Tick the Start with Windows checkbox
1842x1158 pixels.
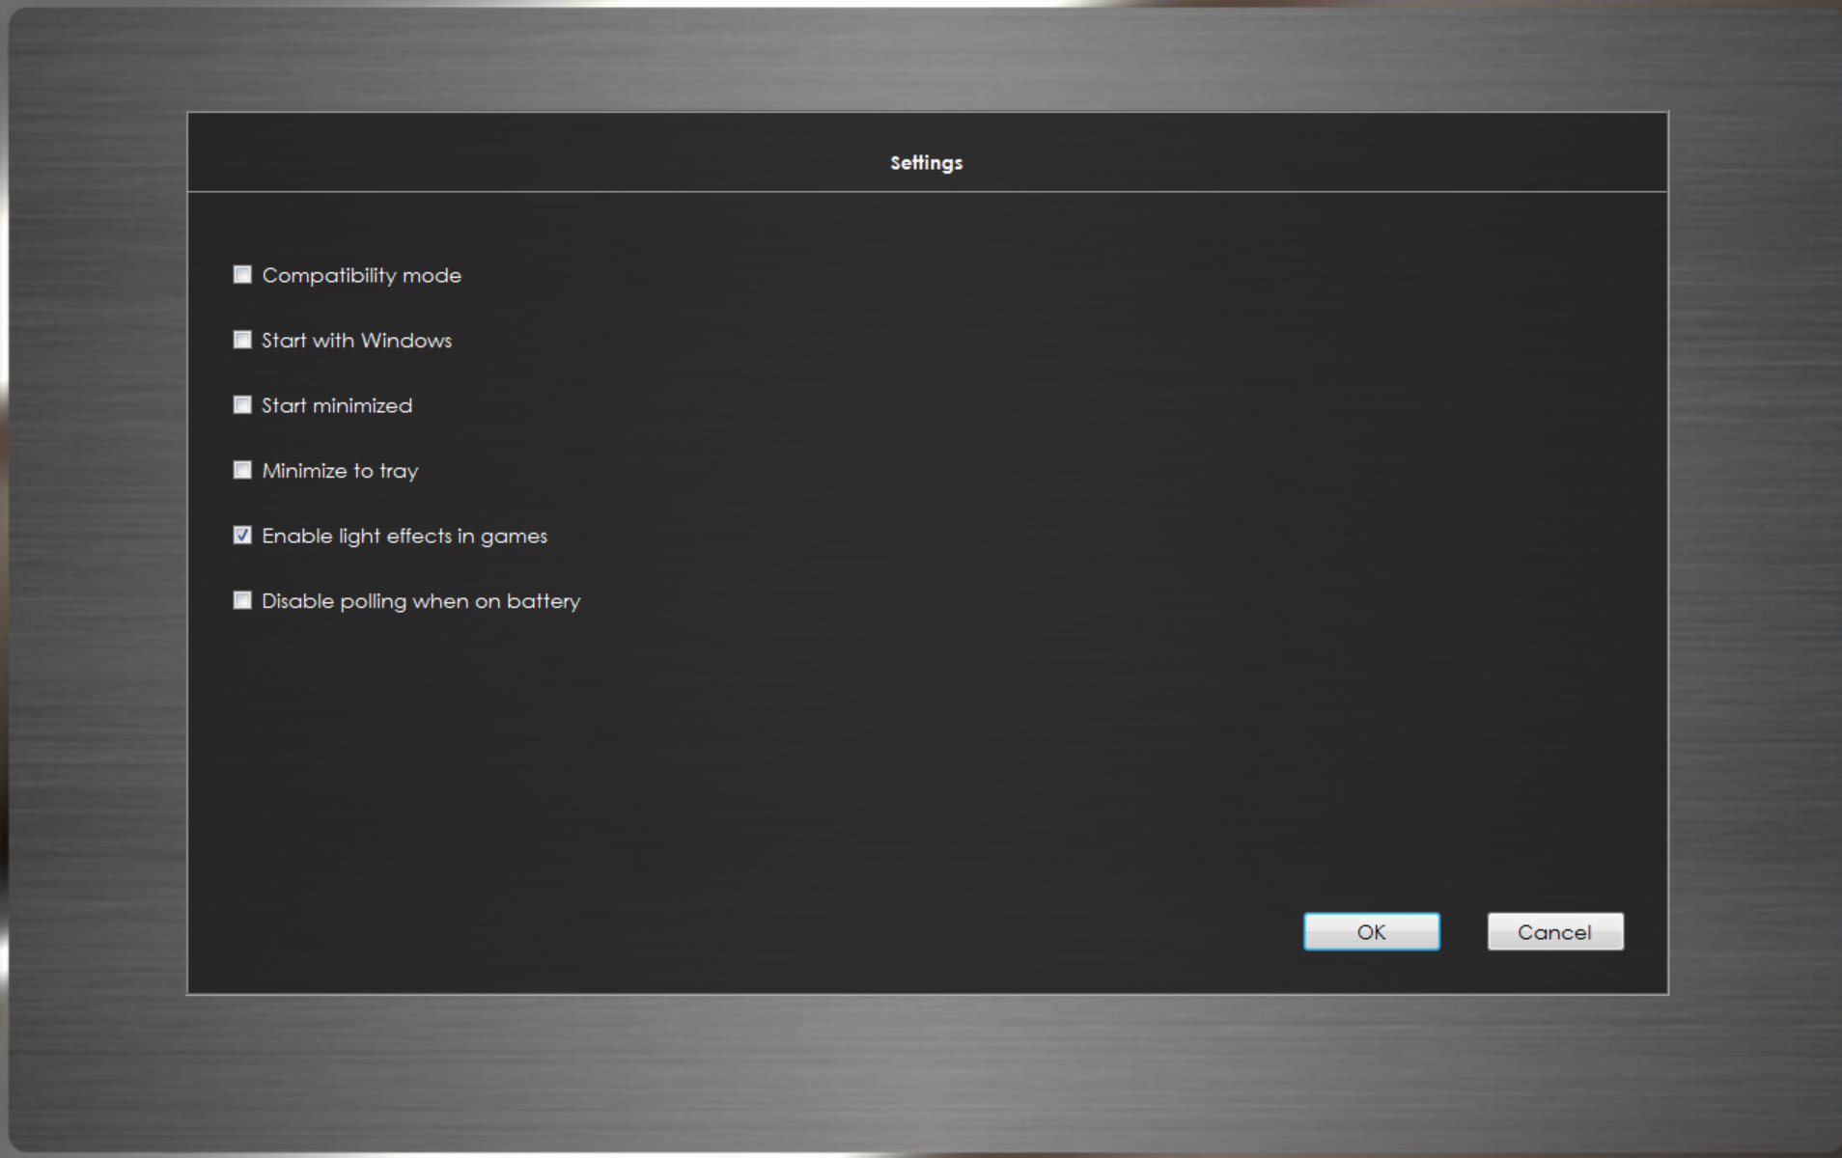[242, 340]
